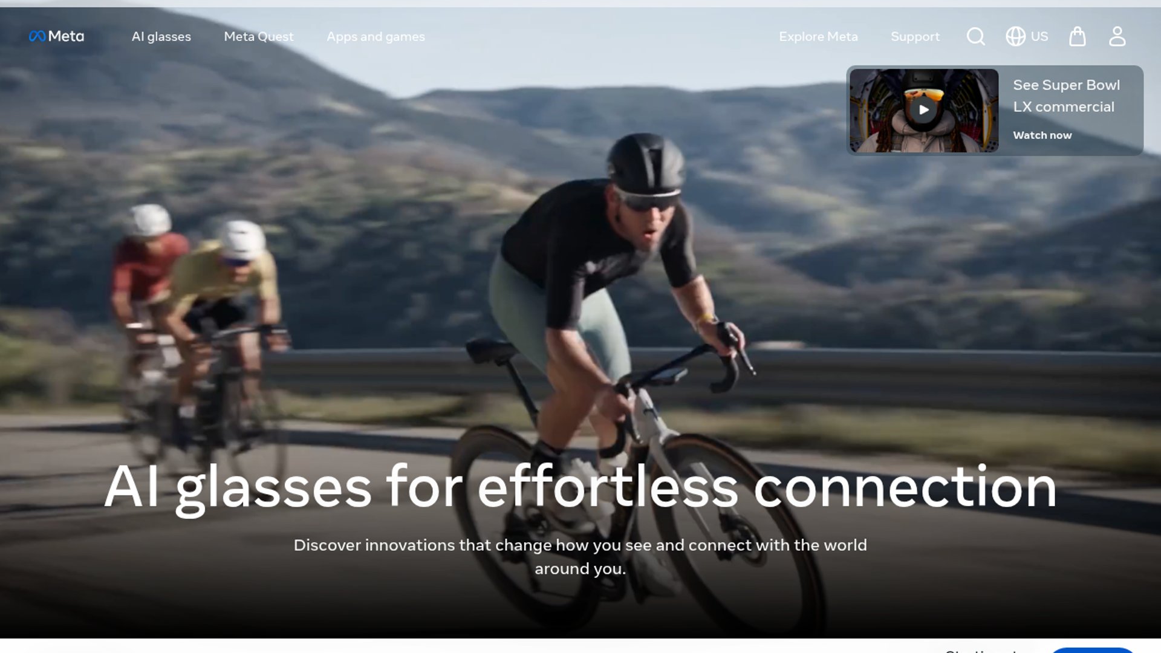Expand the Explore Meta menu
This screenshot has height=653, width=1161.
click(x=818, y=36)
